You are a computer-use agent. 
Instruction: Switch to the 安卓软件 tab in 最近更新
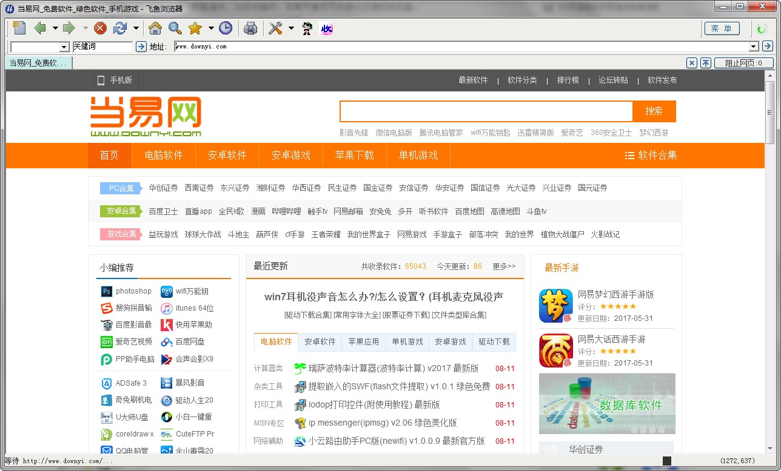click(x=320, y=341)
